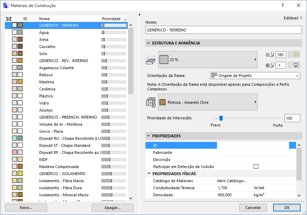Click the material list scroll down arrow
The height and width of the screenshot is (215, 307).
131,198
